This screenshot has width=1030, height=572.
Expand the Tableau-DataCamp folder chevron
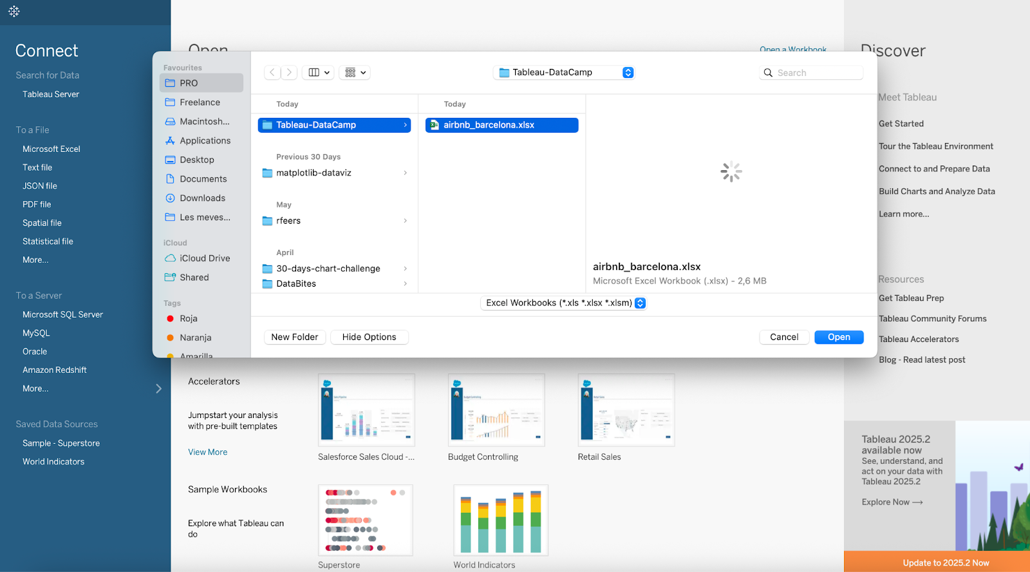(x=405, y=125)
